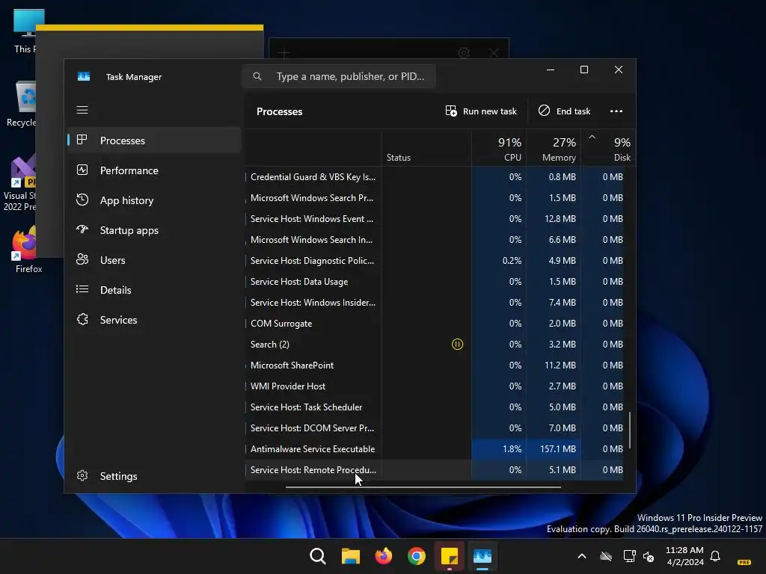Select Microsoft Windows Search Pr... process
This screenshot has width=766, height=574.
[x=434, y=197]
